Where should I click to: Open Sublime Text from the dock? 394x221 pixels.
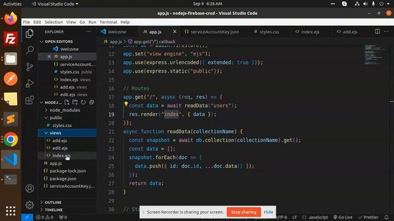pos(10,119)
